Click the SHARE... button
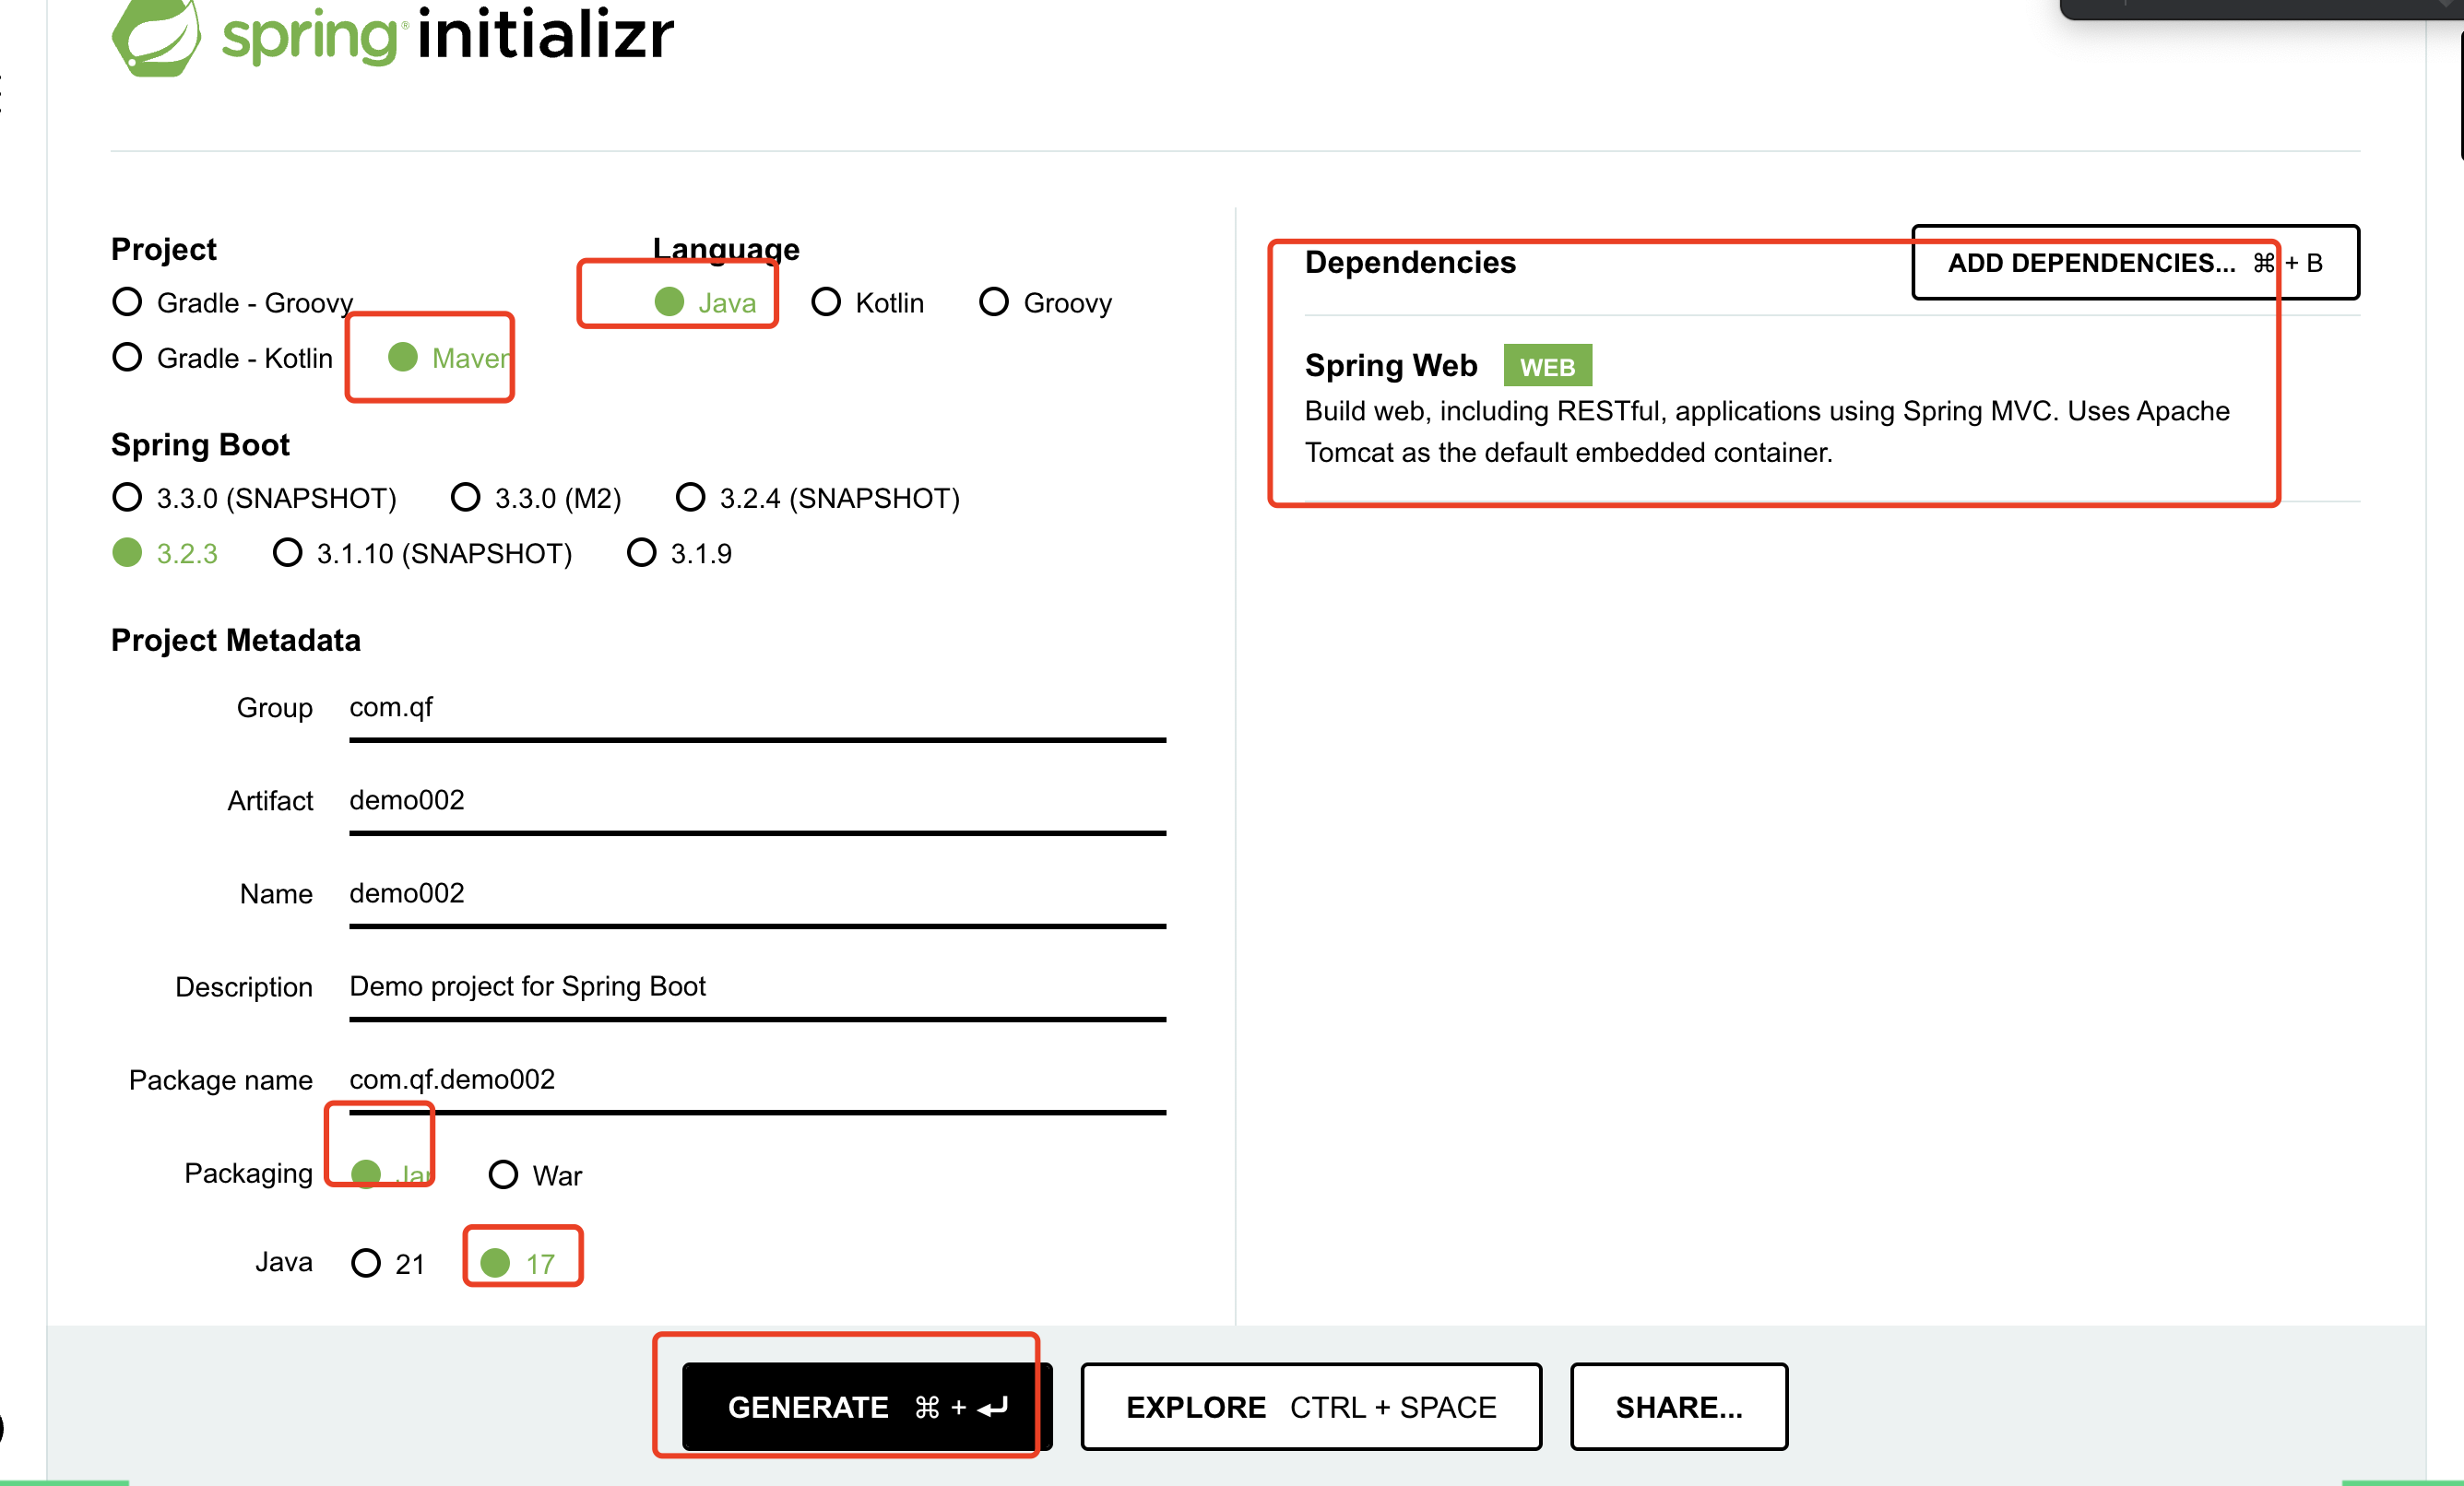Screen dimensions: 2464x1486 1678,1406
